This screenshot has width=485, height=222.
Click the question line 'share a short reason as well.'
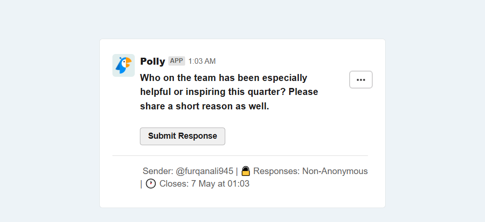205,107
